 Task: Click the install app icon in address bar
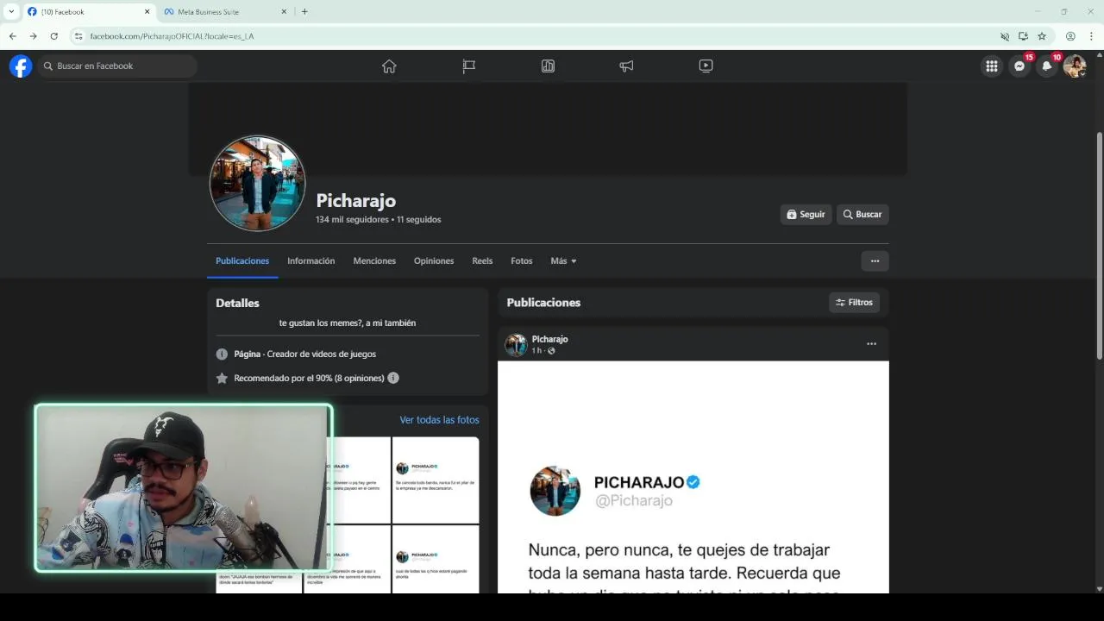point(1023,36)
